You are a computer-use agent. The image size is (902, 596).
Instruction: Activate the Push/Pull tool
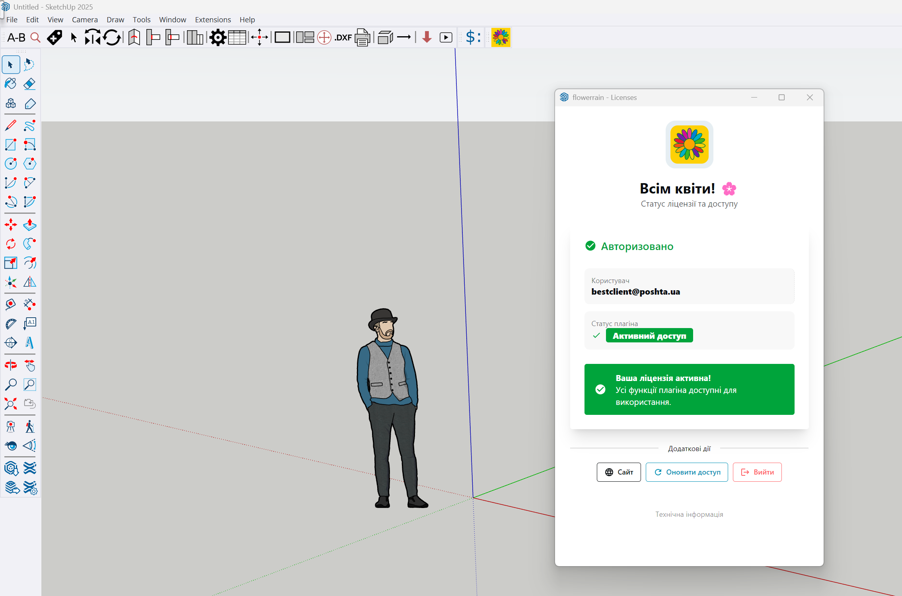coord(29,225)
